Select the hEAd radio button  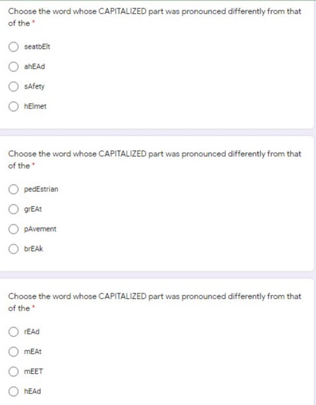pyautogui.click(x=13, y=391)
